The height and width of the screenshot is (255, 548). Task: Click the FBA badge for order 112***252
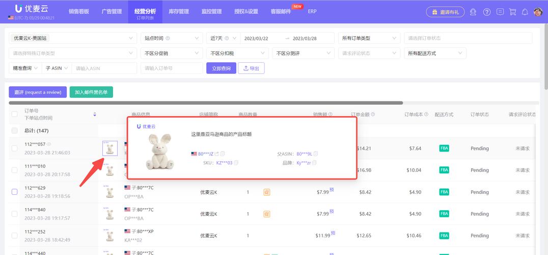tap(444, 236)
